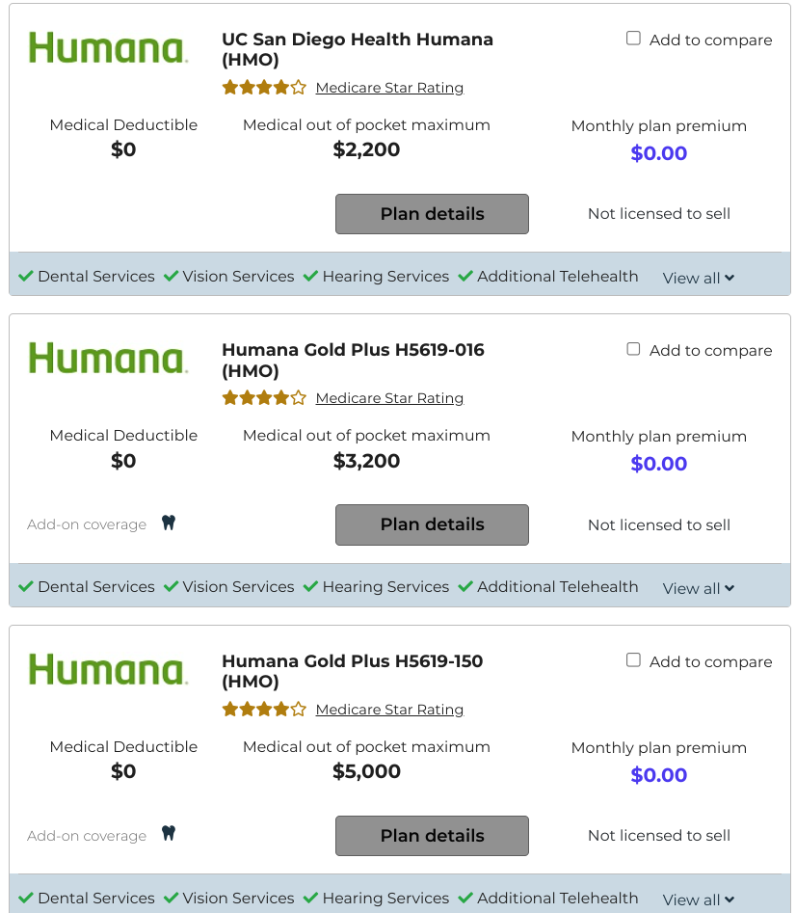Click the Humana logo on the first plan
The width and height of the screenshot is (796, 913).
[x=108, y=48]
